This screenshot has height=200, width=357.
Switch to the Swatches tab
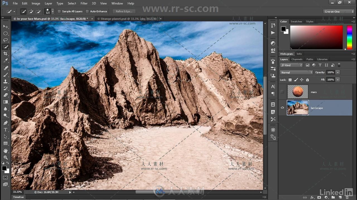coord(296,21)
